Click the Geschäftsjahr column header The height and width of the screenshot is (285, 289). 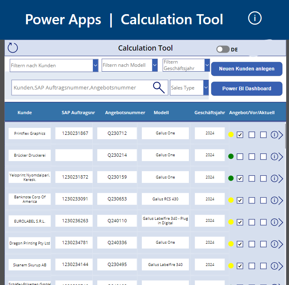210,113
